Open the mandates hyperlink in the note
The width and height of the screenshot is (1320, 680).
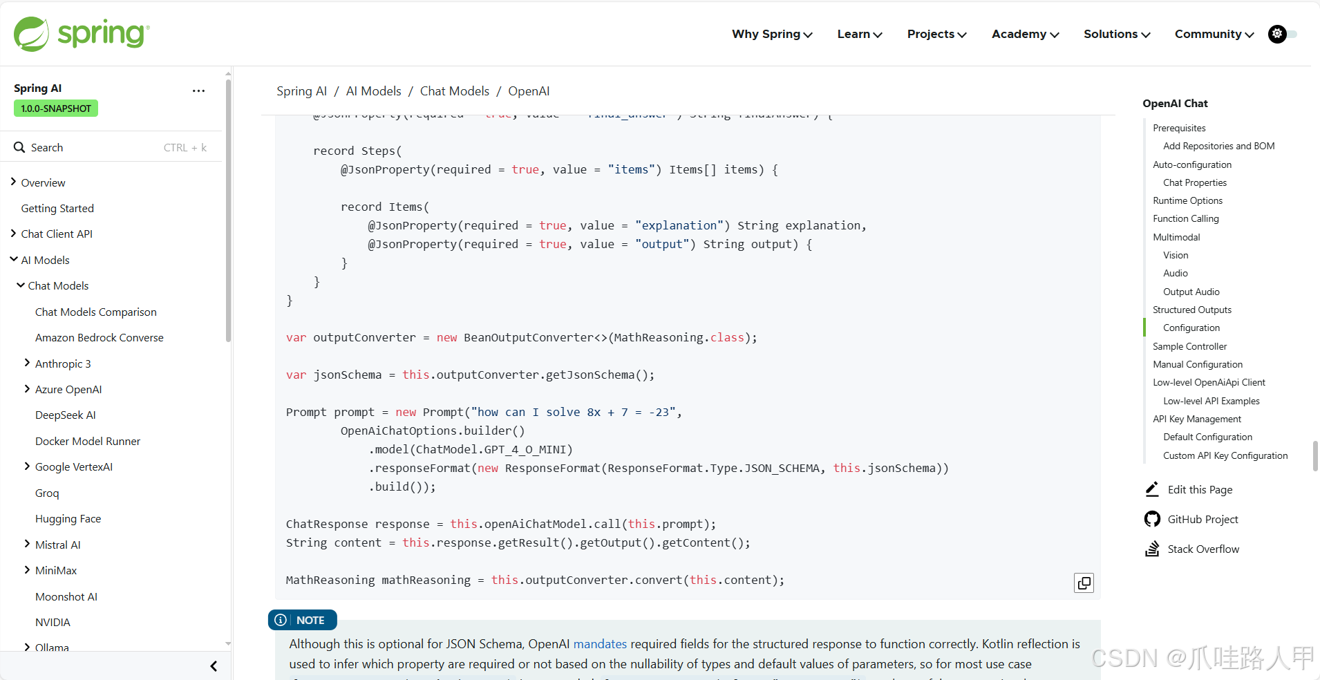[599, 643]
